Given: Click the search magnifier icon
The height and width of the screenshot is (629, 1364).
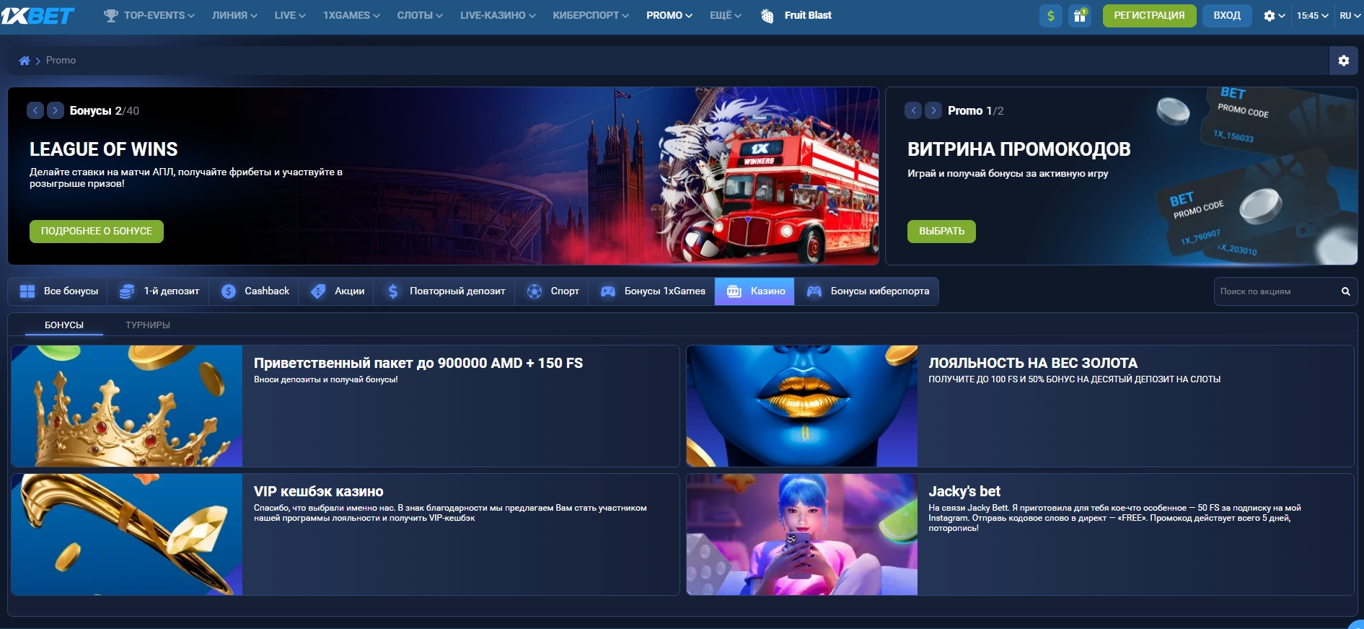Looking at the screenshot, I should pos(1345,291).
